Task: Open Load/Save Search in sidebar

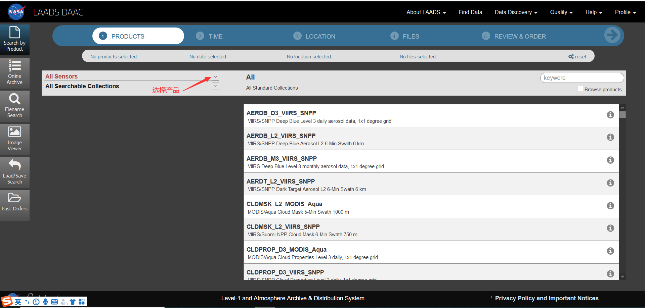Action: tap(15, 172)
